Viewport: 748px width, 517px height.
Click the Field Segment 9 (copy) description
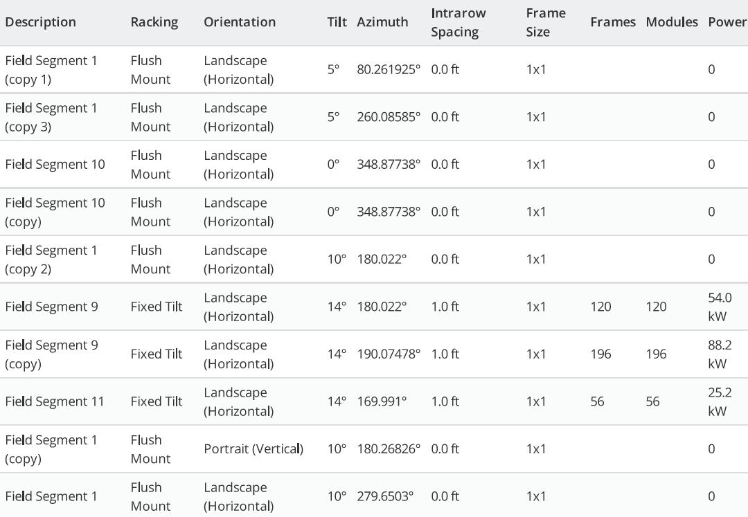[x=51, y=354]
